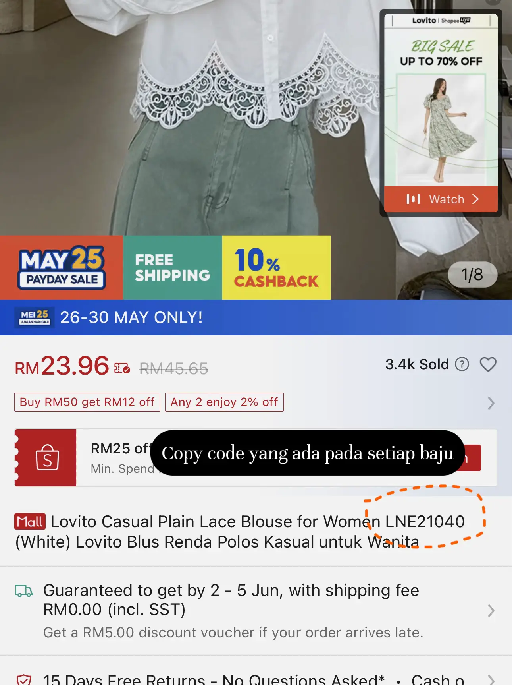Expand the shop promotions chevron

[x=491, y=403]
